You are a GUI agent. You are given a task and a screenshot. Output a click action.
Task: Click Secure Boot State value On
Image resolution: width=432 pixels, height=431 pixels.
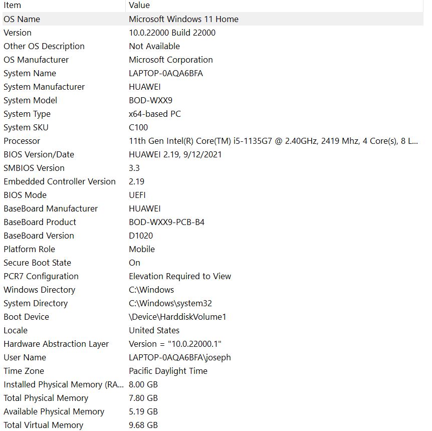click(x=134, y=262)
